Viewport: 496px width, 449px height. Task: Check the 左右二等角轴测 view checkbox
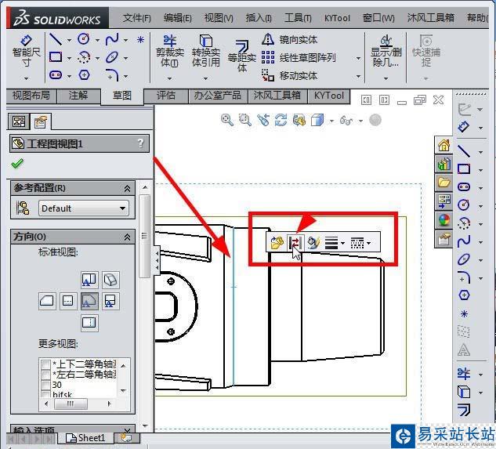(x=46, y=375)
